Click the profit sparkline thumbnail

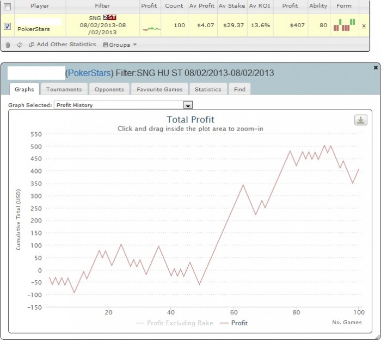point(152,29)
